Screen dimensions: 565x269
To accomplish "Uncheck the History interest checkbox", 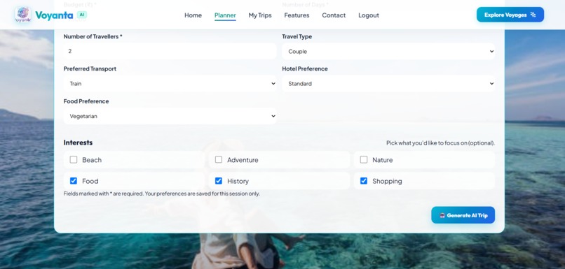I will [x=219, y=181].
